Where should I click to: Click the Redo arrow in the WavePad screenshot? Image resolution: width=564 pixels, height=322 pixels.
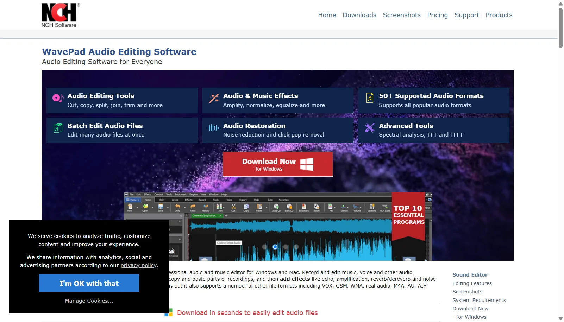pyautogui.click(x=193, y=207)
